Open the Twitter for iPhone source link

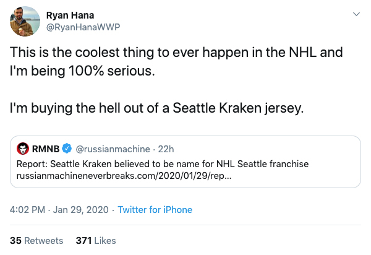point(155,210)
